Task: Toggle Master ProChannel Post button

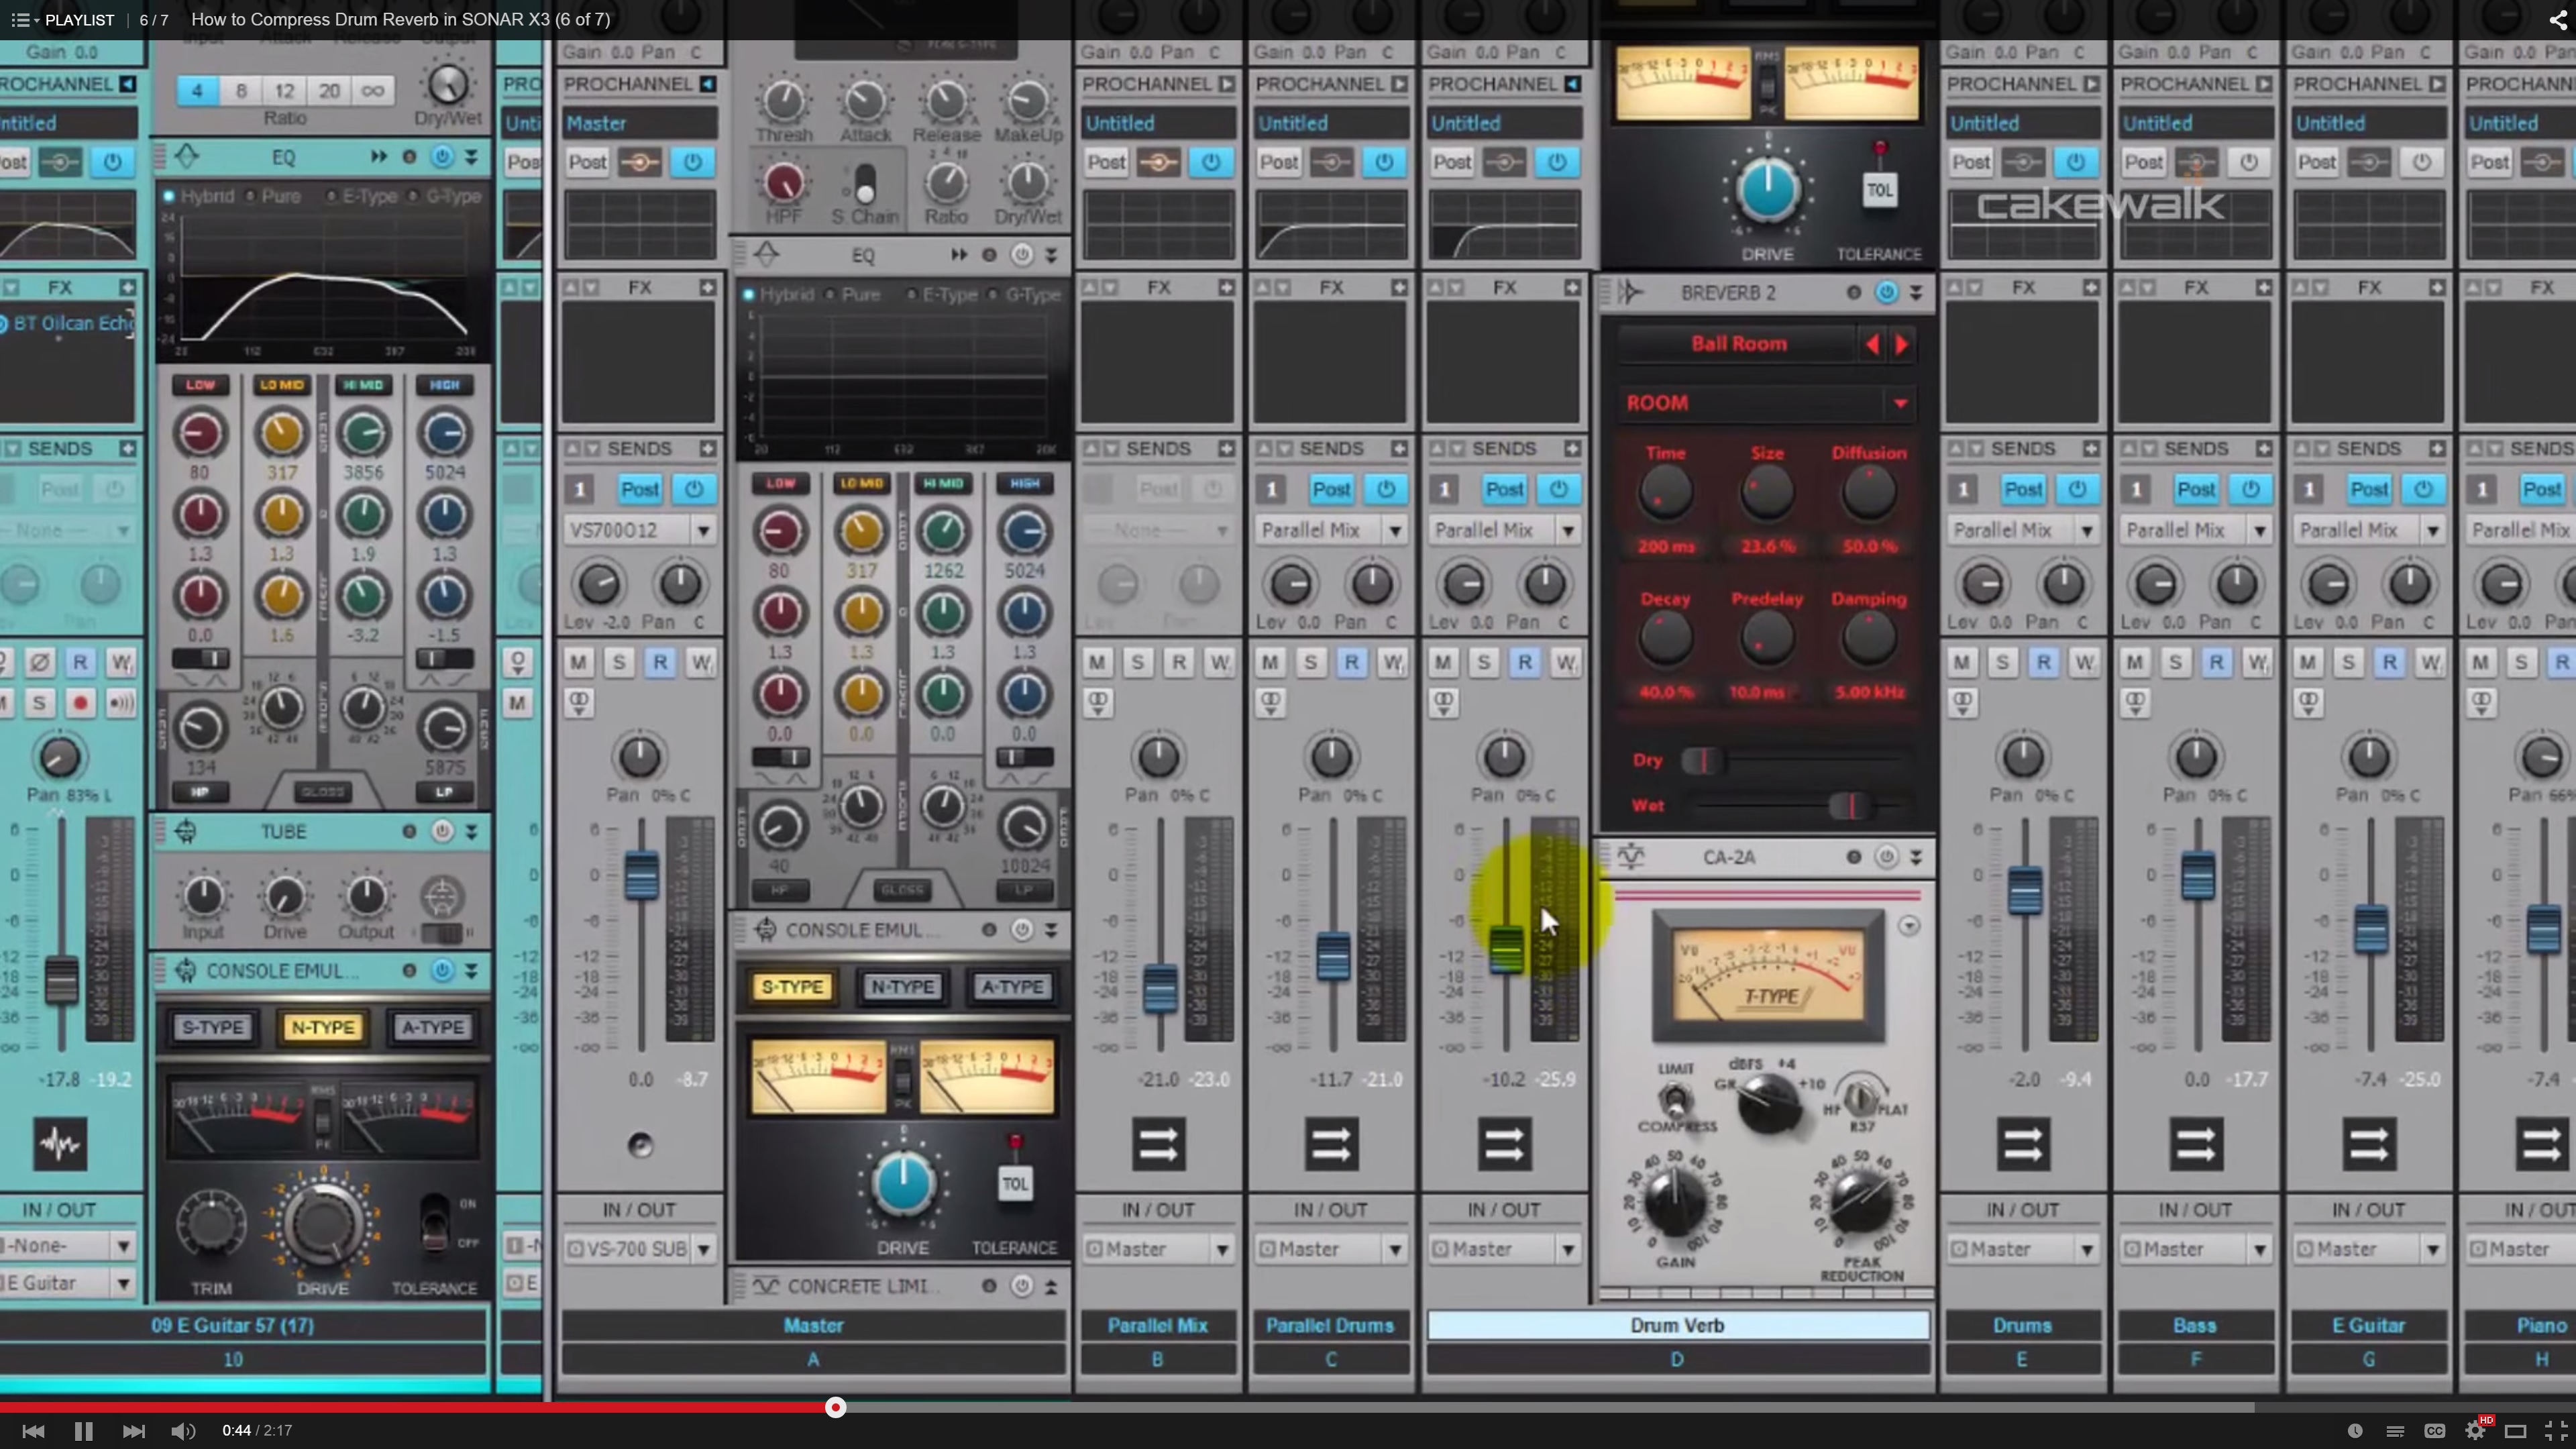Action: [x=587, y=162]
